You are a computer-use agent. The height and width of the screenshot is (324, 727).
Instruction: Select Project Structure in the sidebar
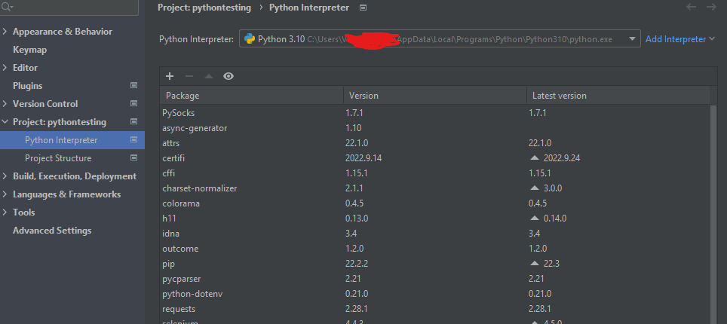(58, 158)
